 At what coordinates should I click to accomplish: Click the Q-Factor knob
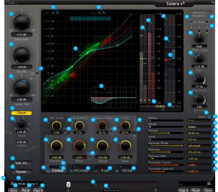pyautogui.click(x=199, y=99)
